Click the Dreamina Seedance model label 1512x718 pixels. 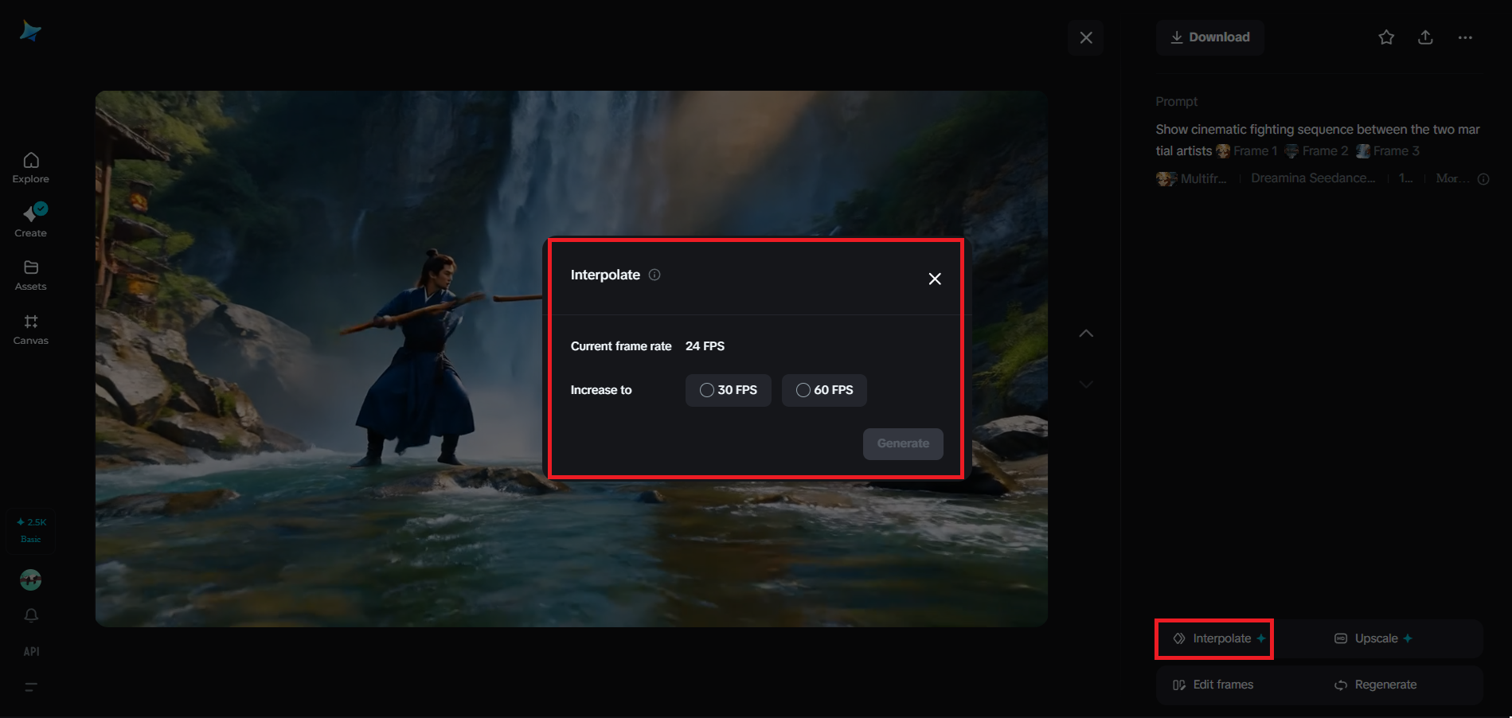coord(1313,178)
